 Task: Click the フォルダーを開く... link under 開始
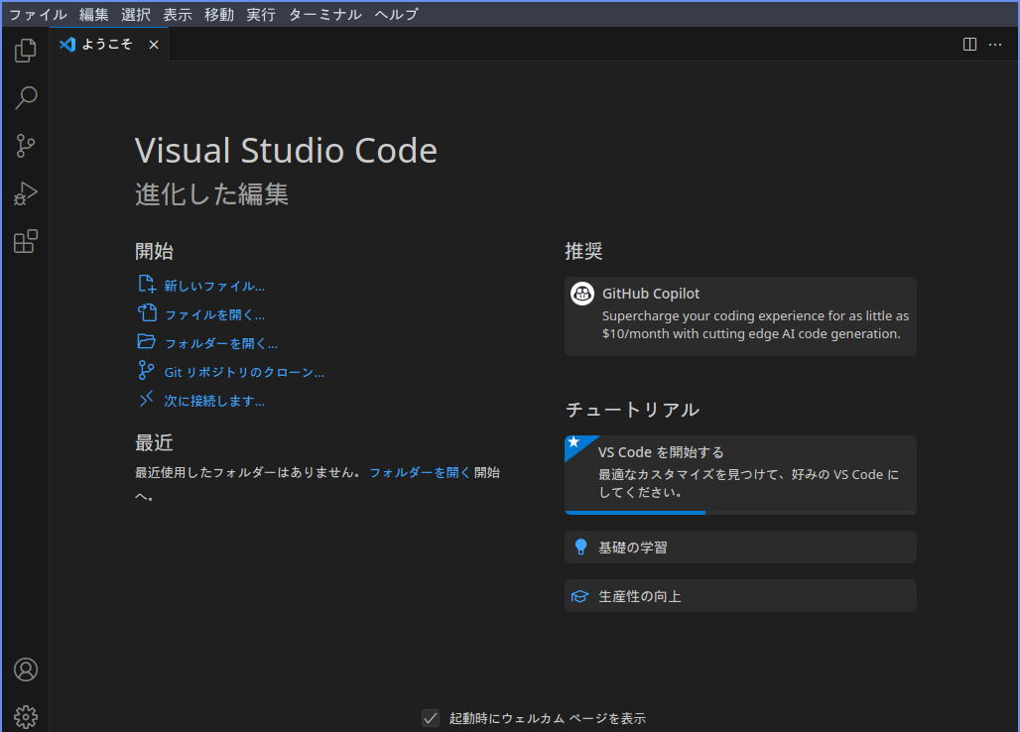[x=220, y=343]
